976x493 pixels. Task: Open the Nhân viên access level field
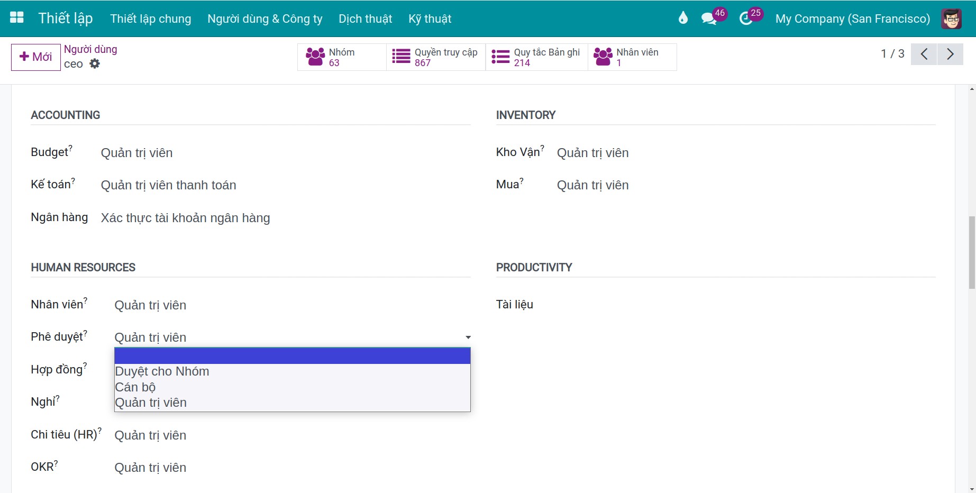(293, 305)
